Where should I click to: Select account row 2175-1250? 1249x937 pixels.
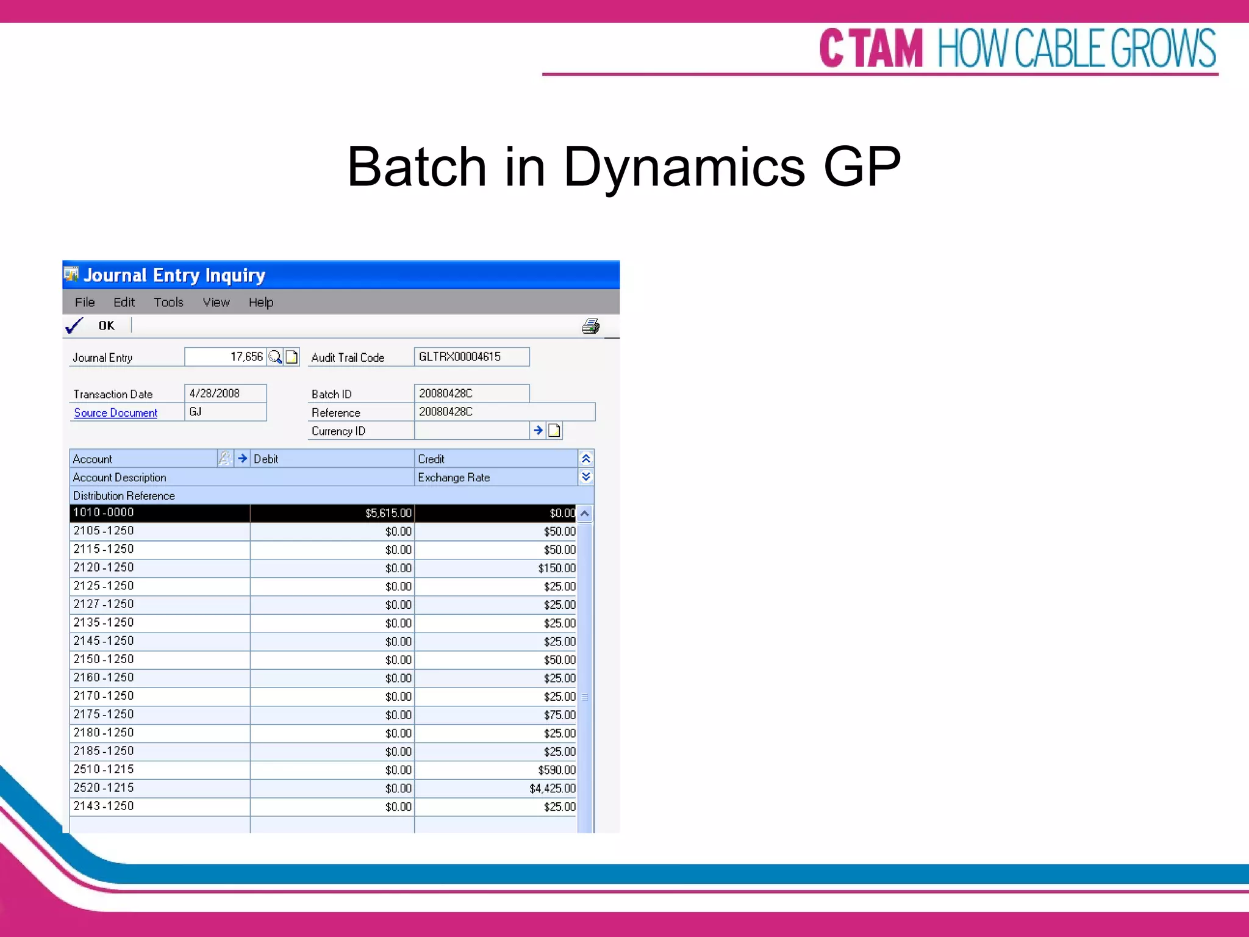(323, 714)
